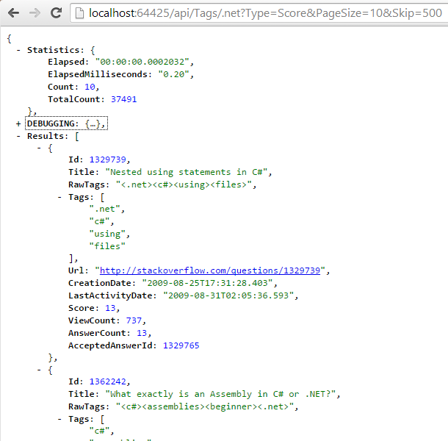The width and height of the screenshot is (448, 441).
Task: Click the "files" tag entry
Action: click(x=107, y=246)
